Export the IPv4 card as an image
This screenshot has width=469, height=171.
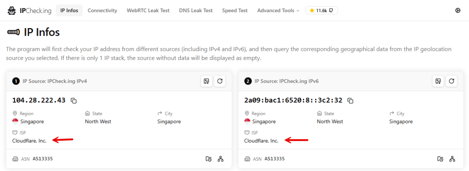[206, 81]
